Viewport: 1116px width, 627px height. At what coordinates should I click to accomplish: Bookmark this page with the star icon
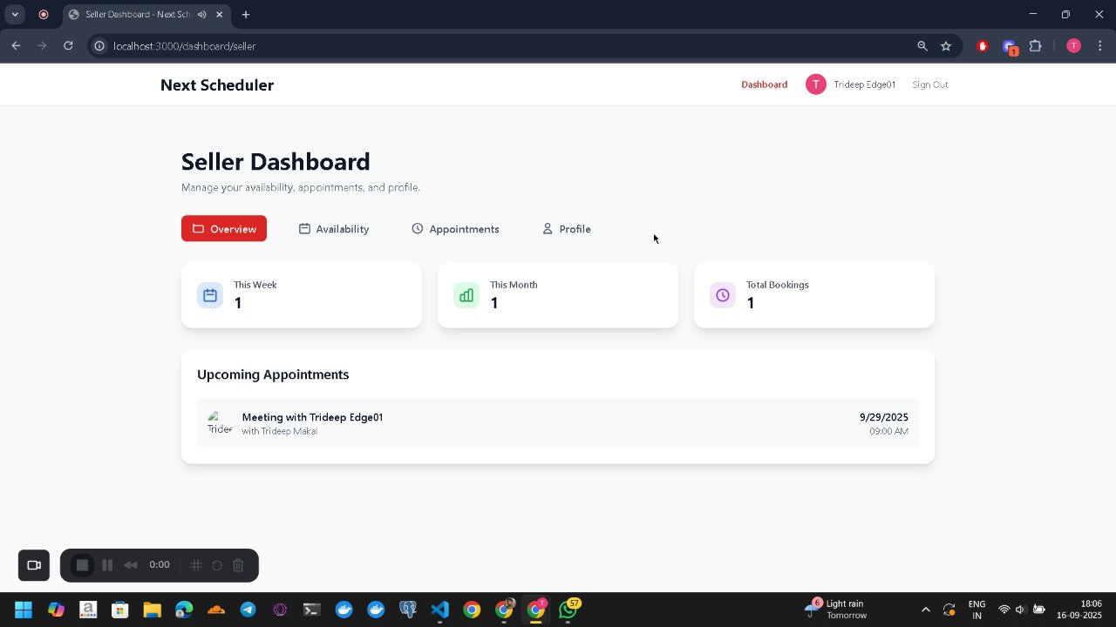(x=946, y=46)
